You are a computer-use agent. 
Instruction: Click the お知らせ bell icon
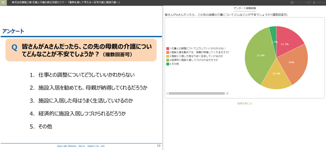pyautogui.click(x=314, y=3)
